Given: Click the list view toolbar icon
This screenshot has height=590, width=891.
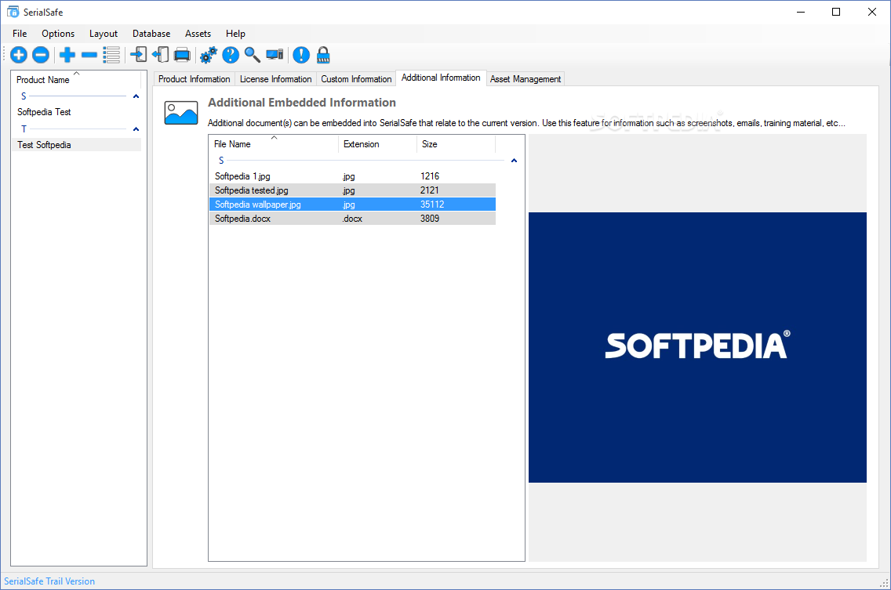Looking at the screenshot, I should coord(111,55).
